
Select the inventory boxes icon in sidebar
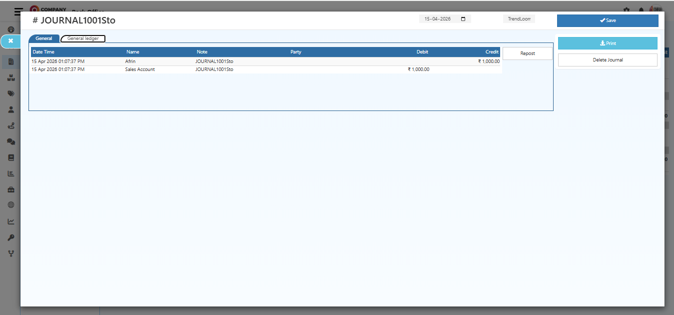coord(11,77)
